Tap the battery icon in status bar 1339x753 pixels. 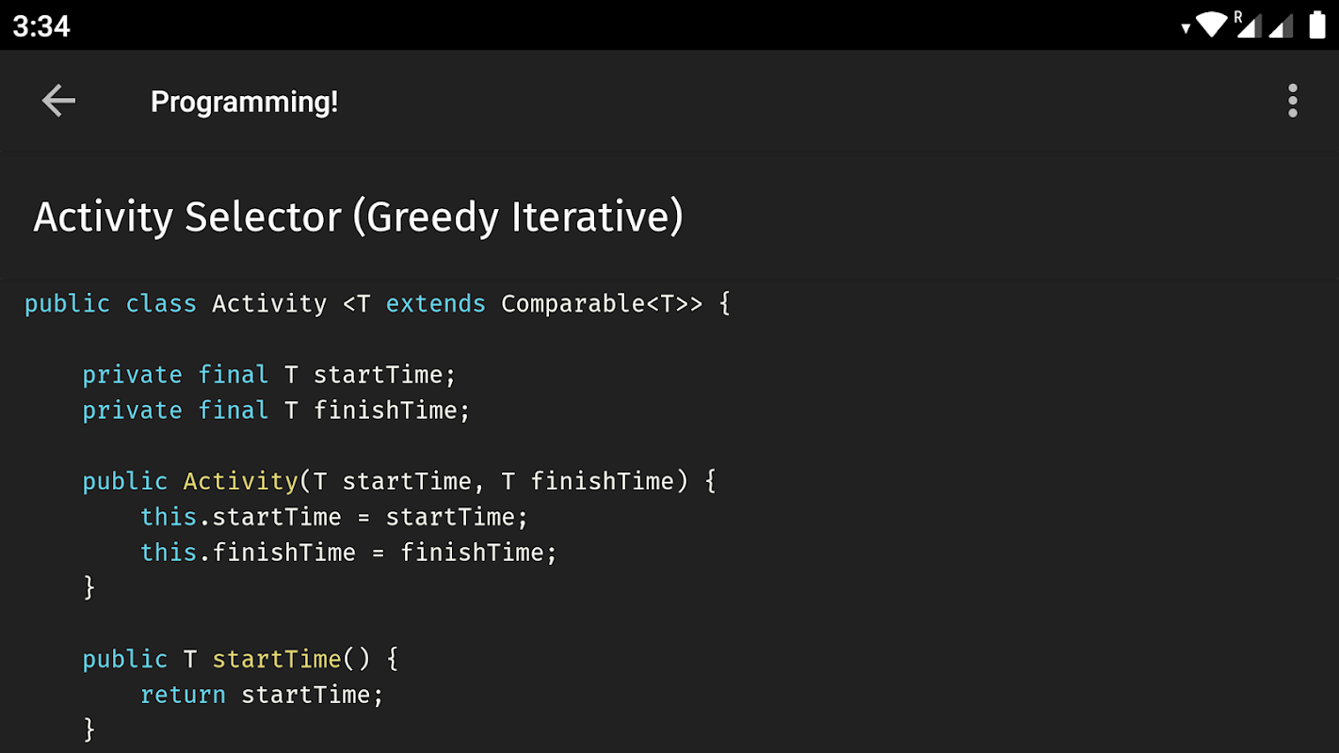pos(1317,25)
